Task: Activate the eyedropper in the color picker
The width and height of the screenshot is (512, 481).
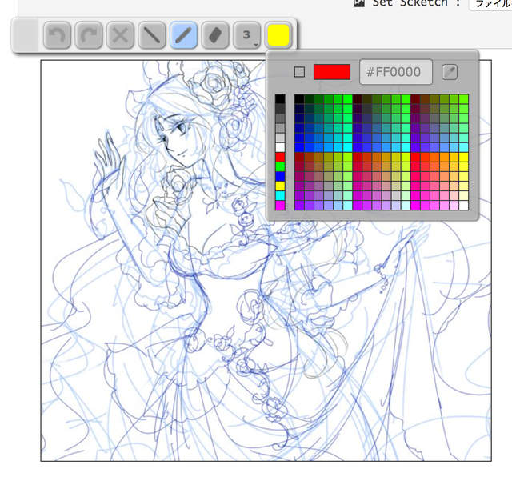Action: pos(450,72)
